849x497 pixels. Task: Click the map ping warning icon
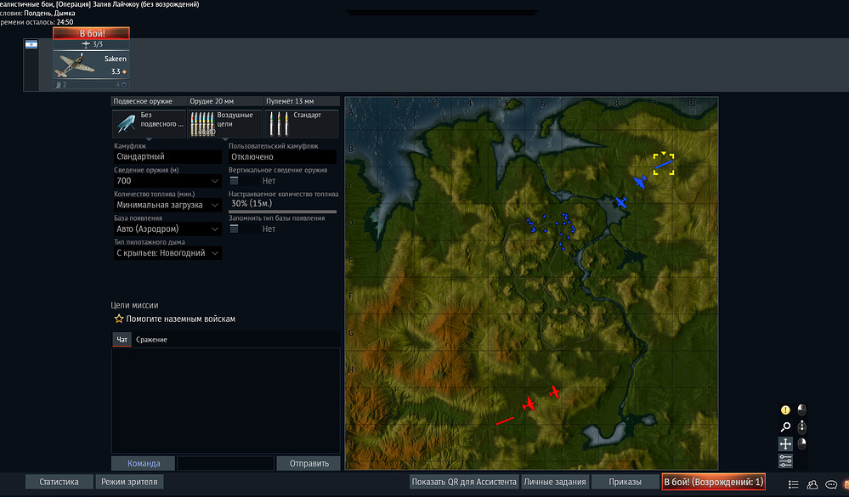point(785,409)
